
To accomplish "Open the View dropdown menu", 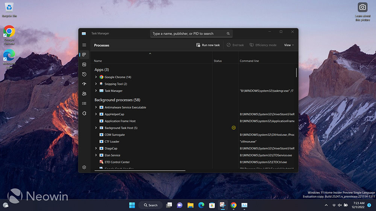I will (x=289, y=45).
